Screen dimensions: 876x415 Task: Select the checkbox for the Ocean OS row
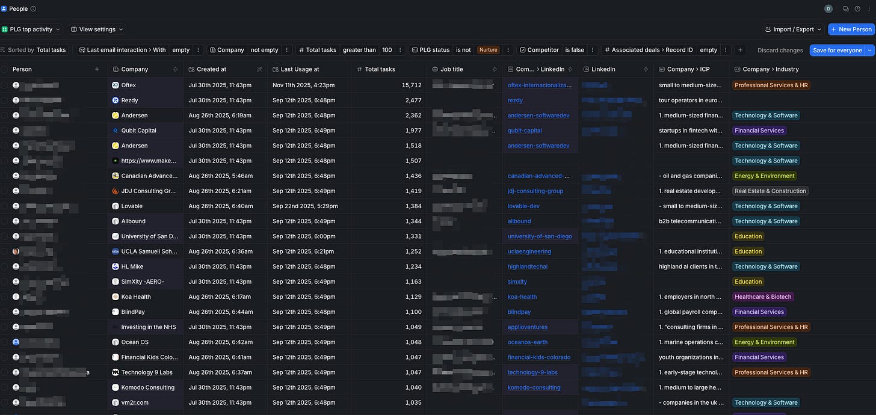[x=4, y=342]
